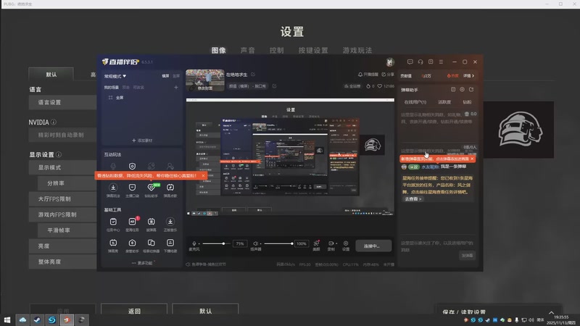Open the 游戏玩法 tab in PUBG settings
580x326 pixels.
point(357,50)
